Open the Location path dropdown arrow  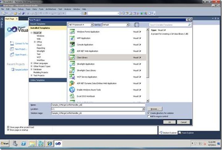[144, 109]
